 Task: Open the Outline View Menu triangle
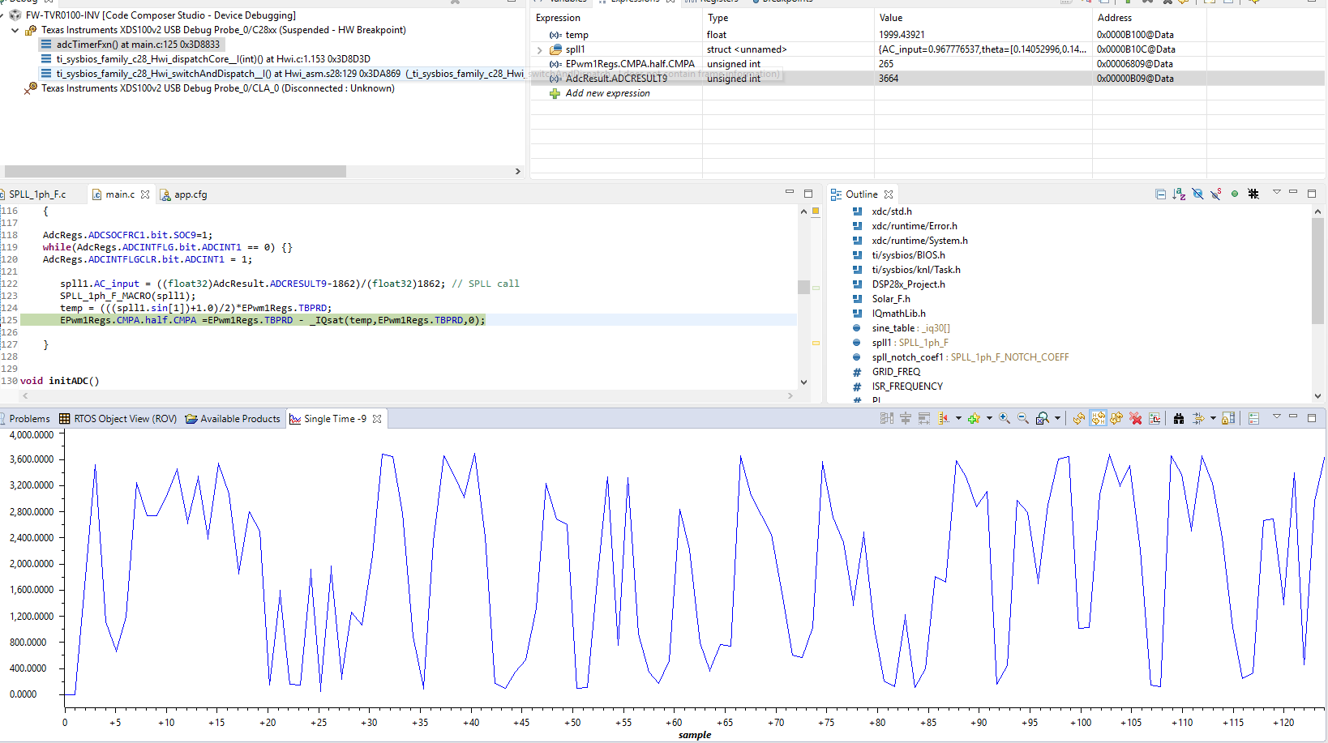(x=1277, y=192)
